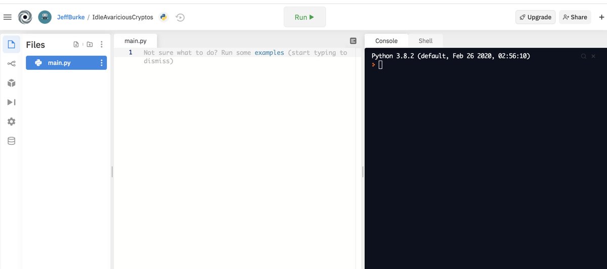Open the Settings gear icon
The height and width of the screenshot is (269, 607).
point(12,122)
